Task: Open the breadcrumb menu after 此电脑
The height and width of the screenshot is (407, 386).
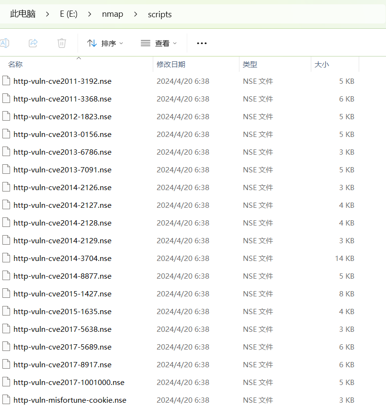Action: pos(47,14)
